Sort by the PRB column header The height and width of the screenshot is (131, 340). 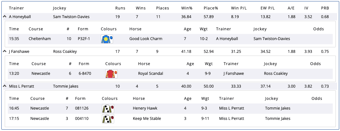[325, 8]
